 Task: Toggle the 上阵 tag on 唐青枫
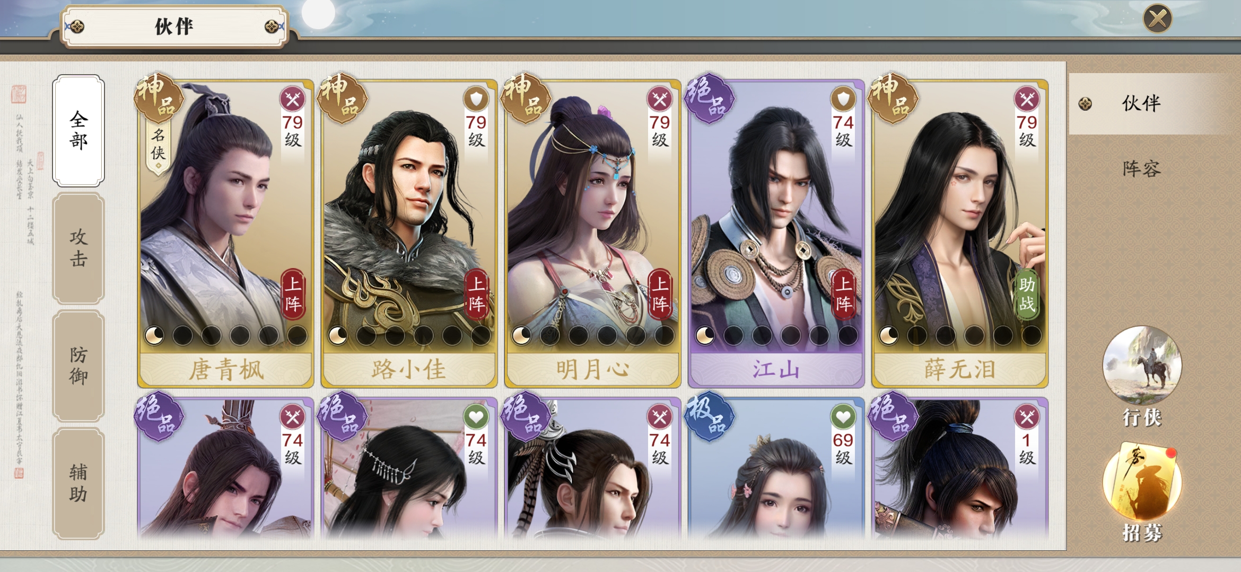pos(293,294)
